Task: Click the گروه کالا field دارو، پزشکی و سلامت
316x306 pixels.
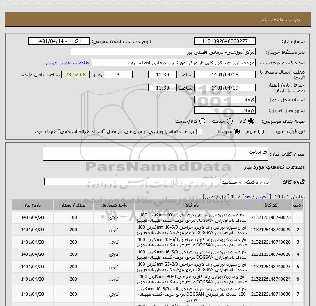Action: point(157,182)
